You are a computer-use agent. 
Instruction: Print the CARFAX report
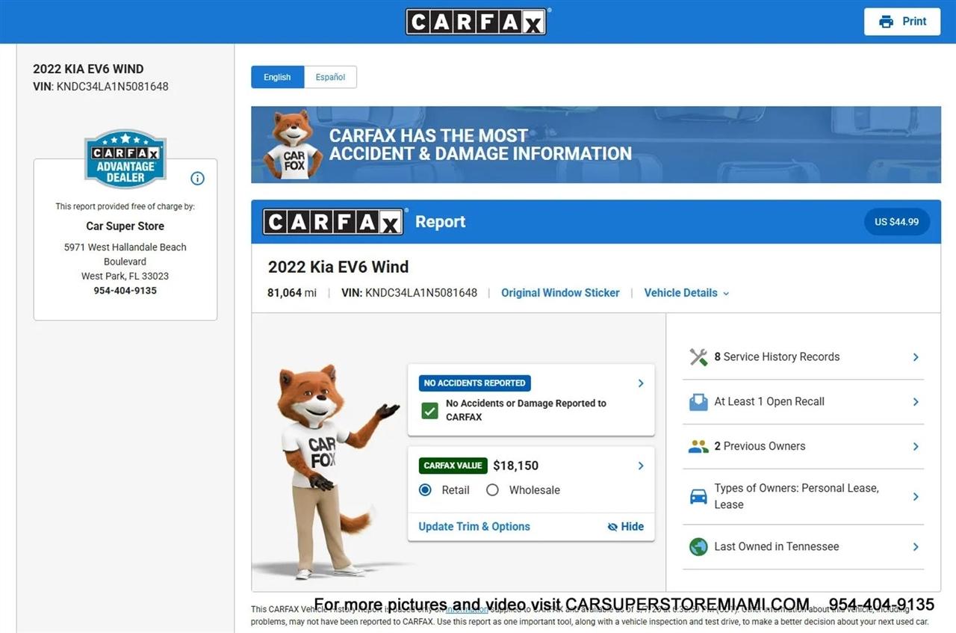point(902,22)
